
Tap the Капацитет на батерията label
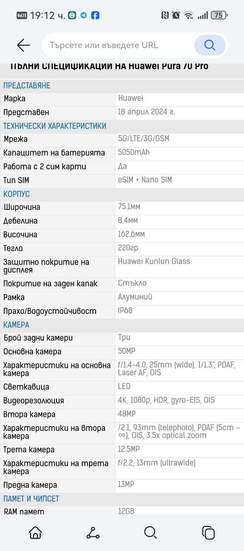coord(54,153)
